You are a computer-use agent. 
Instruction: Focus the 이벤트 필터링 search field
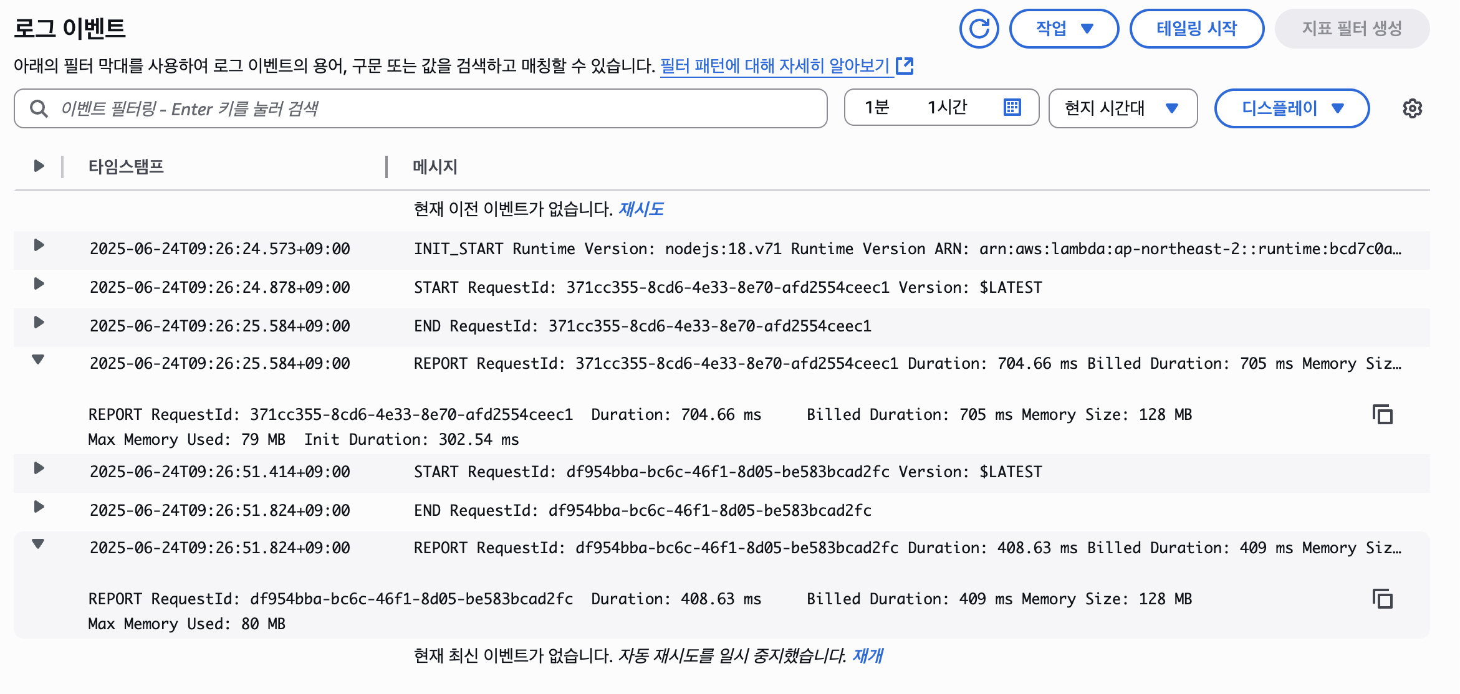click(x=436, y=109)
